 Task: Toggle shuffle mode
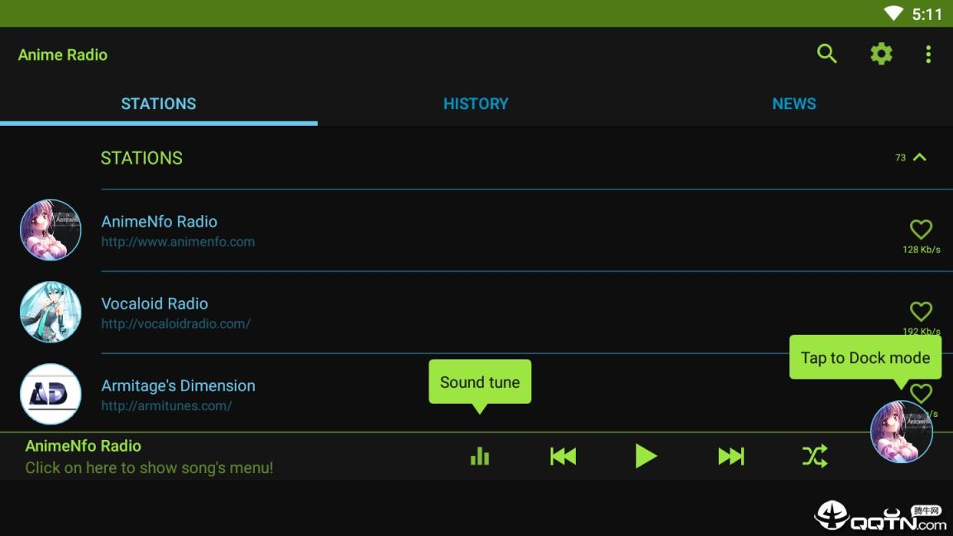[814, 456]
